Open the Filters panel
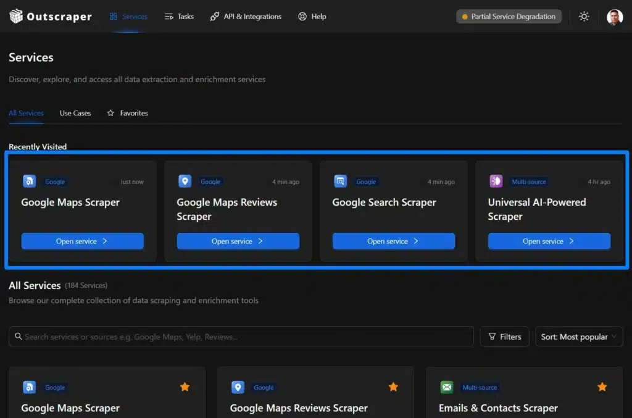The image size is (632, 418). pos(504,336)
